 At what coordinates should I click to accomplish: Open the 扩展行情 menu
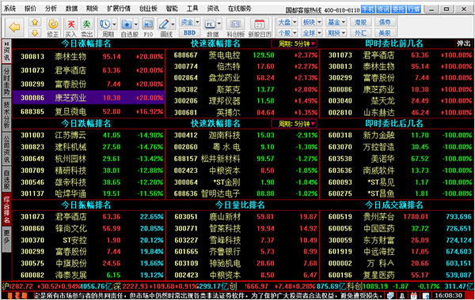[119, 9]
